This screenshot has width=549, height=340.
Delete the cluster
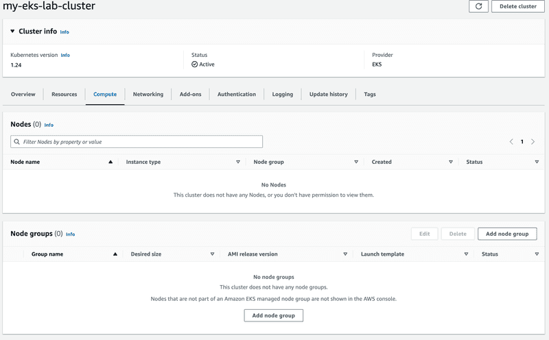tap(518, 6)
